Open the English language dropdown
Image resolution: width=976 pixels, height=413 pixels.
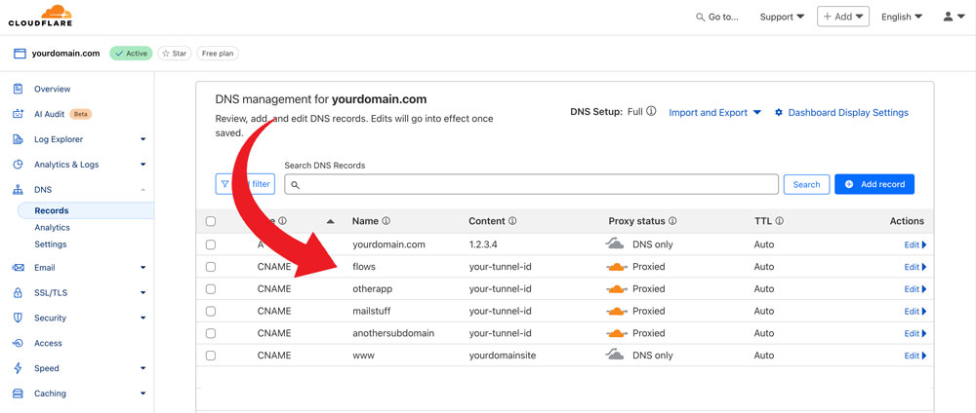click(902, 17)
